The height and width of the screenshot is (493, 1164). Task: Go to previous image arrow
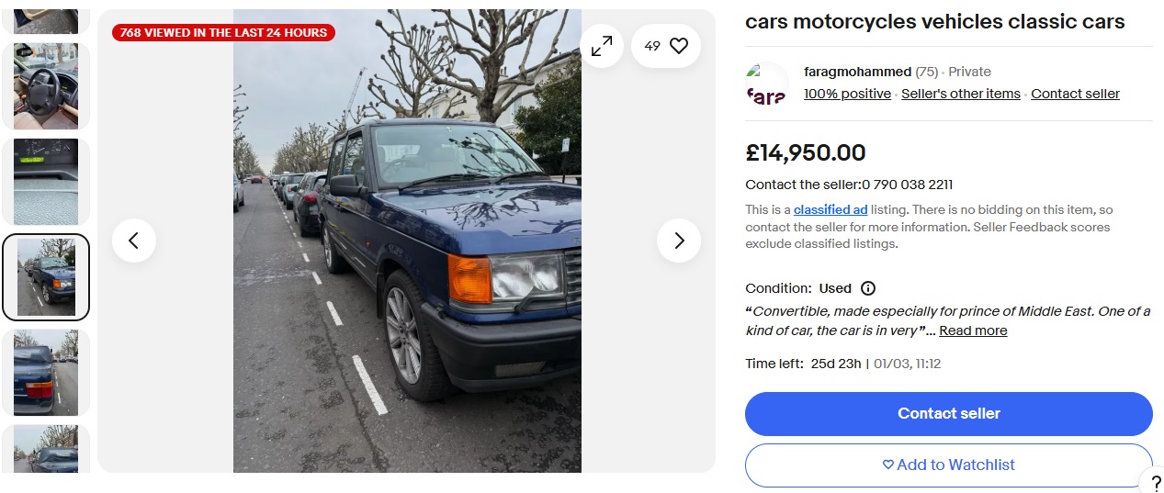point(134,241)
